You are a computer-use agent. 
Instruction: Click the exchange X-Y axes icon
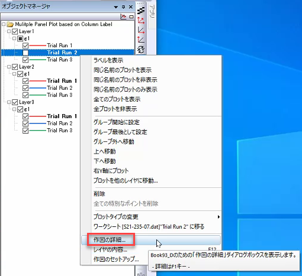[x=141, y=49]
